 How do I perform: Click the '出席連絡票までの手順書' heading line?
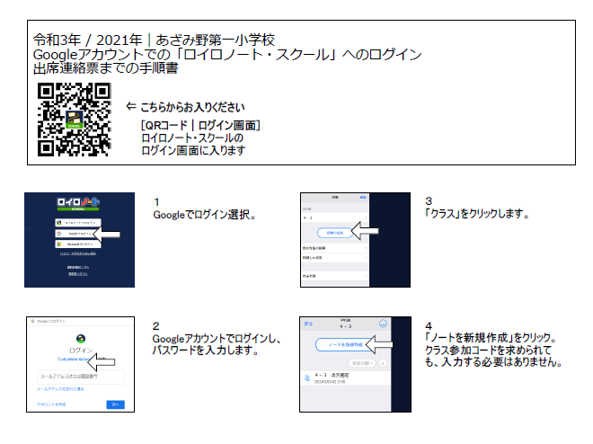point(105,68)
